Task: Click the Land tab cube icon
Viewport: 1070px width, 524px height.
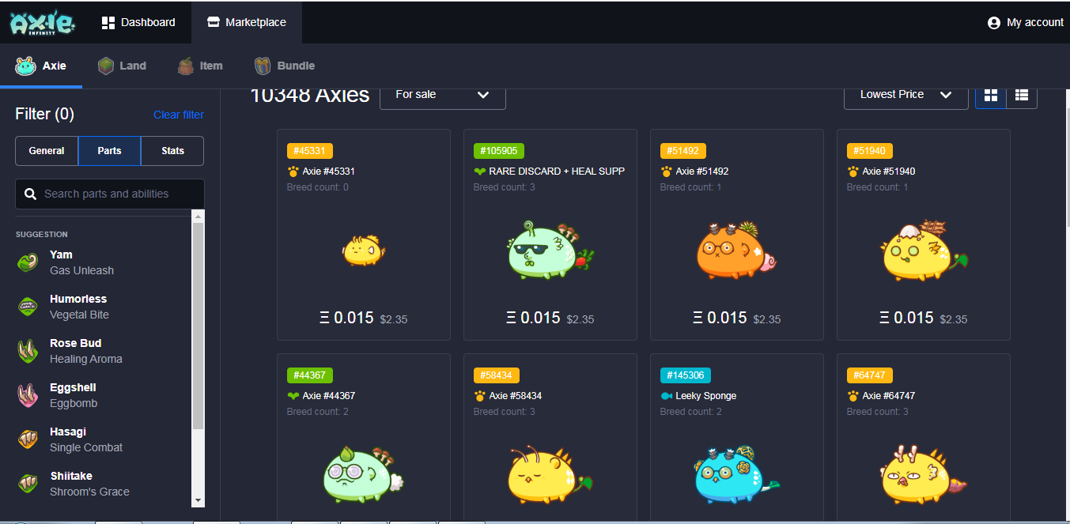Action: click(x=106, y=66)
